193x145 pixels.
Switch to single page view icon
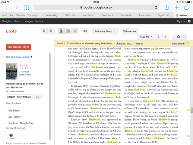[61, 31]
